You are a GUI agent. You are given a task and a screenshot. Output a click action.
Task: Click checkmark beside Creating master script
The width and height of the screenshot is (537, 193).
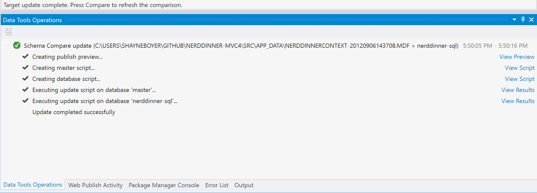[x=25, y=67]
